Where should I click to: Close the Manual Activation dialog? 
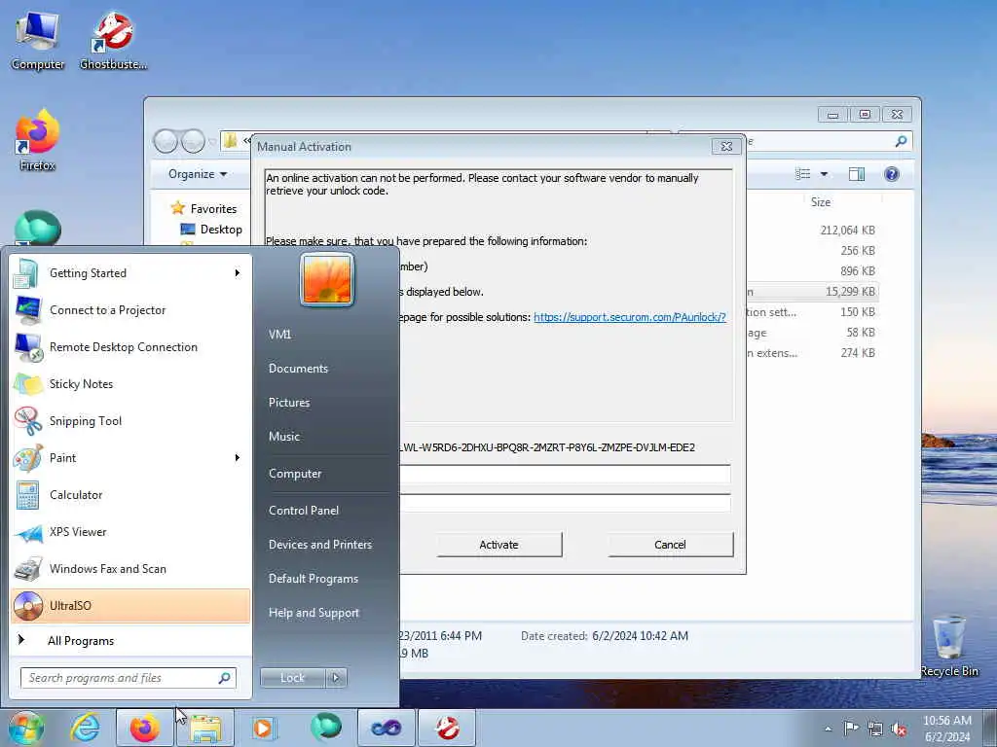726,147
